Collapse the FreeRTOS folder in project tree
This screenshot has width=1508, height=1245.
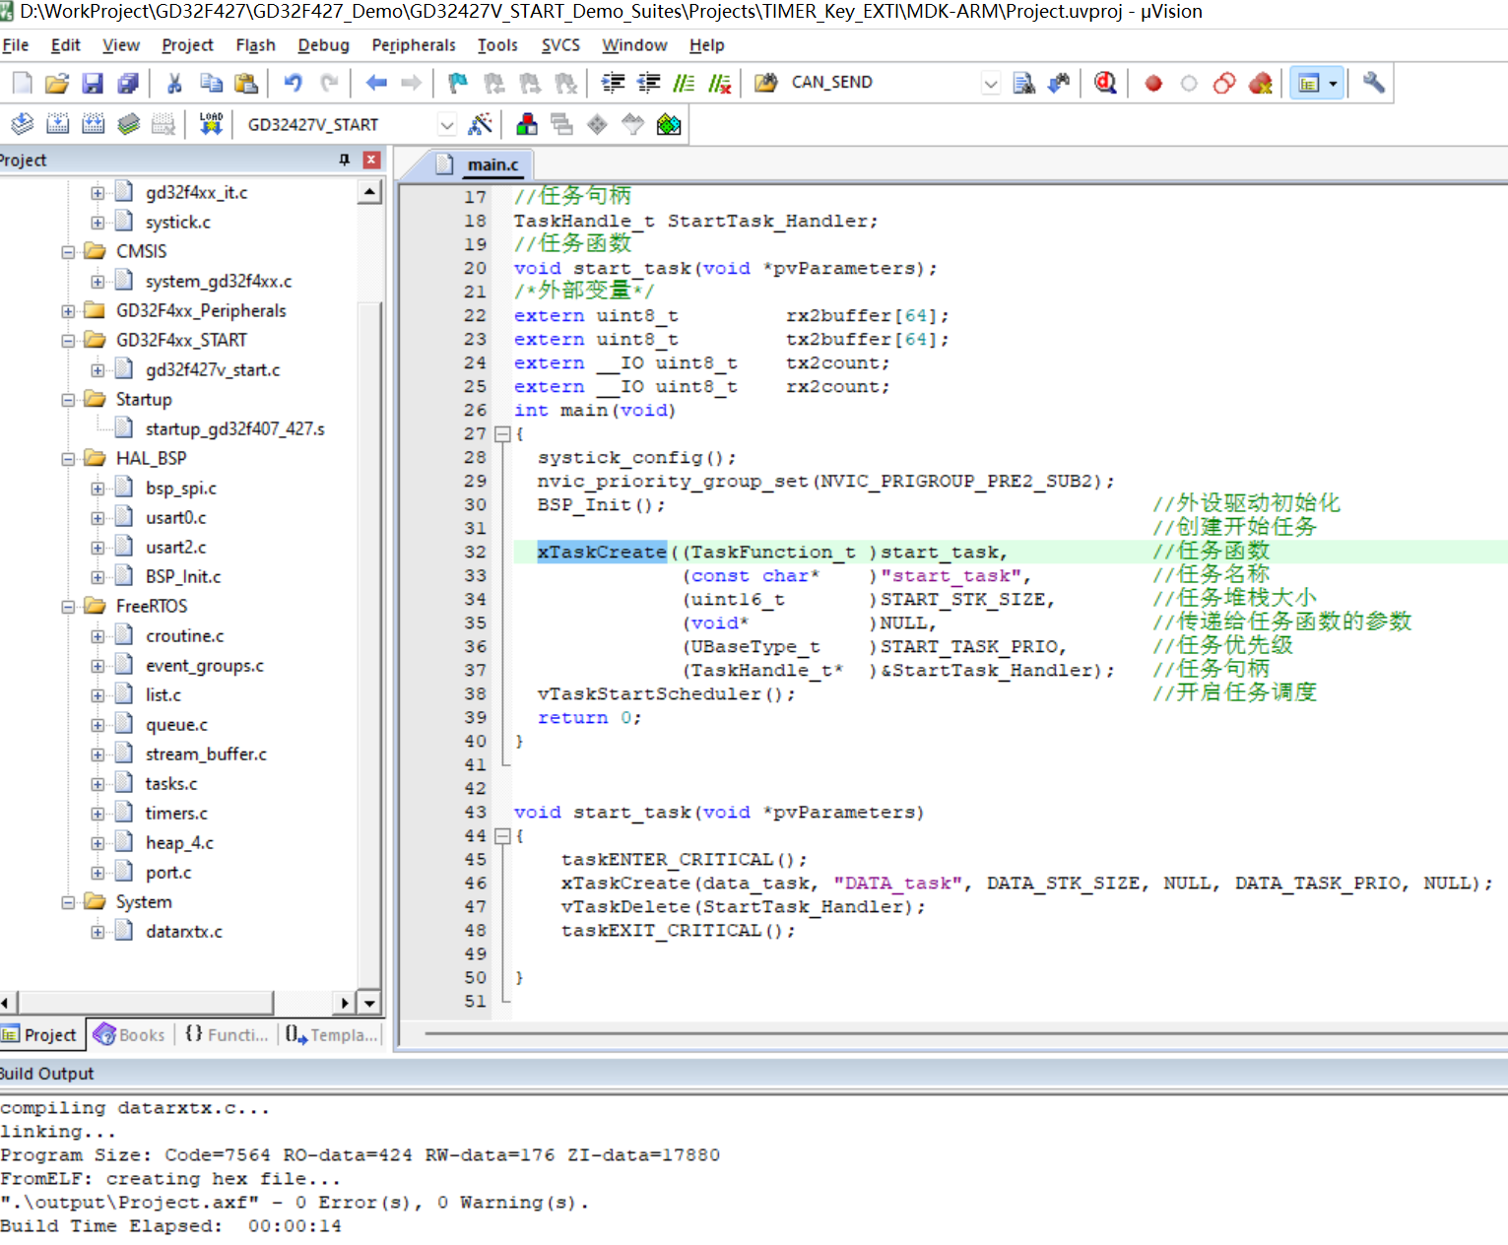68,607
